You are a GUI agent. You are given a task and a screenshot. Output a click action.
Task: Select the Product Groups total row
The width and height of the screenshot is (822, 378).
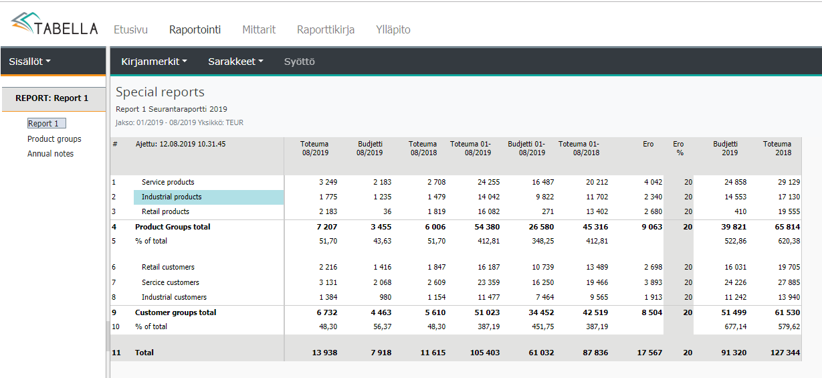pos(173,227)
